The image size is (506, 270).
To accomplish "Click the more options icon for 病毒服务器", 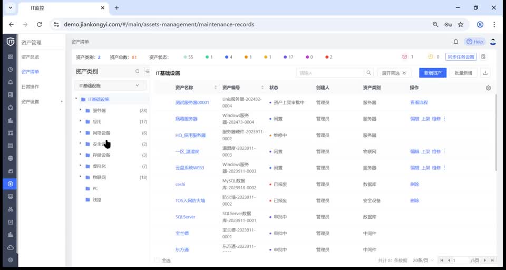I will pos(444,119).
